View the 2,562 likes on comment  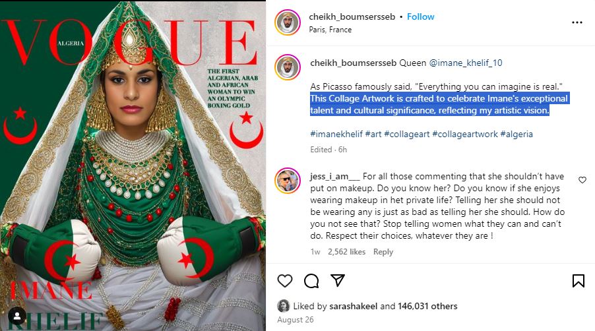click(346, 252)
